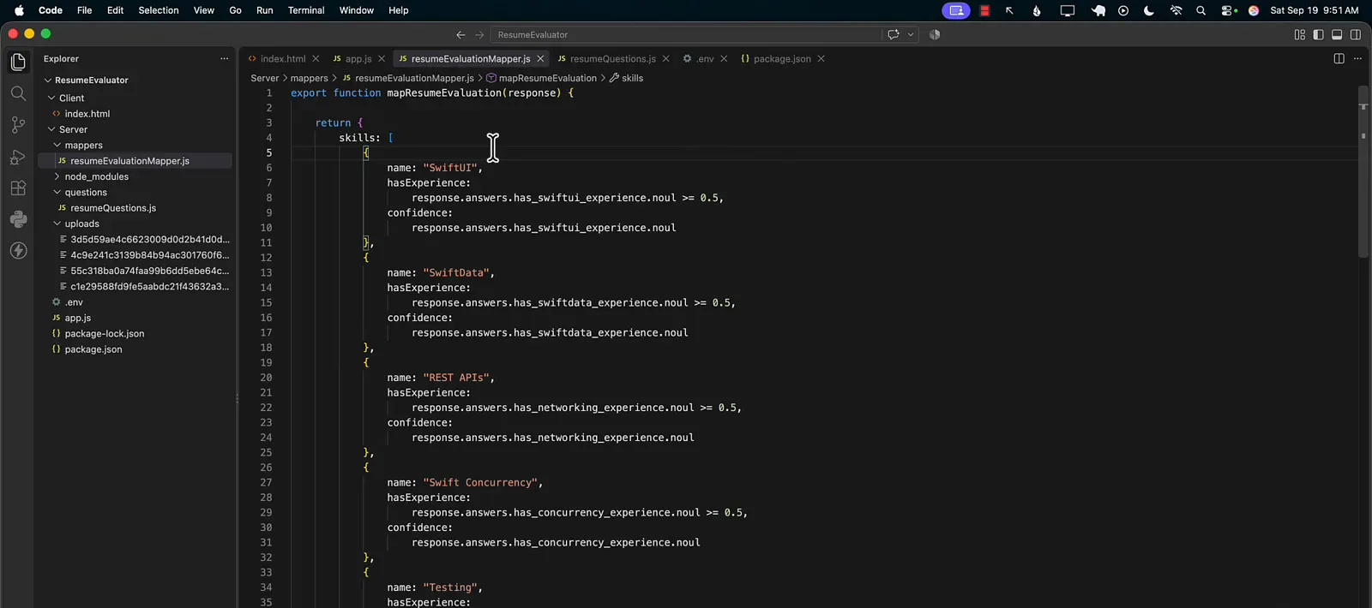
Task: Open macOS Spotlight search
Action: click(1200, 10)
